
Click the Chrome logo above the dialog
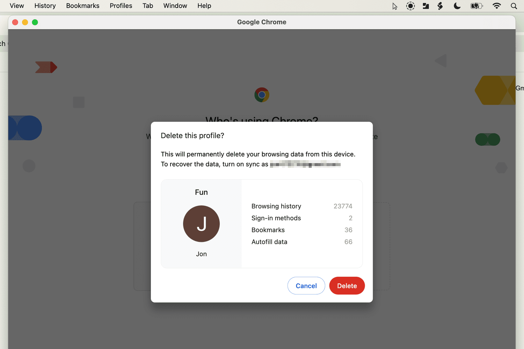[x=262, y=95]
